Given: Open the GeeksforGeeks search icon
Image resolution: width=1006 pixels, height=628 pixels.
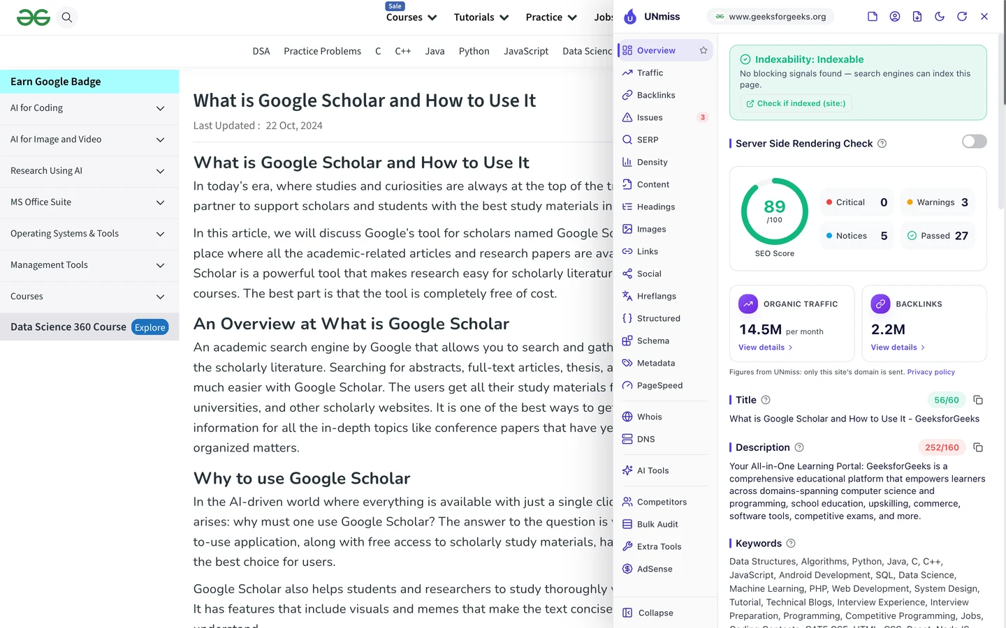Looking at the screenshot, I should (x=67, y=17).
